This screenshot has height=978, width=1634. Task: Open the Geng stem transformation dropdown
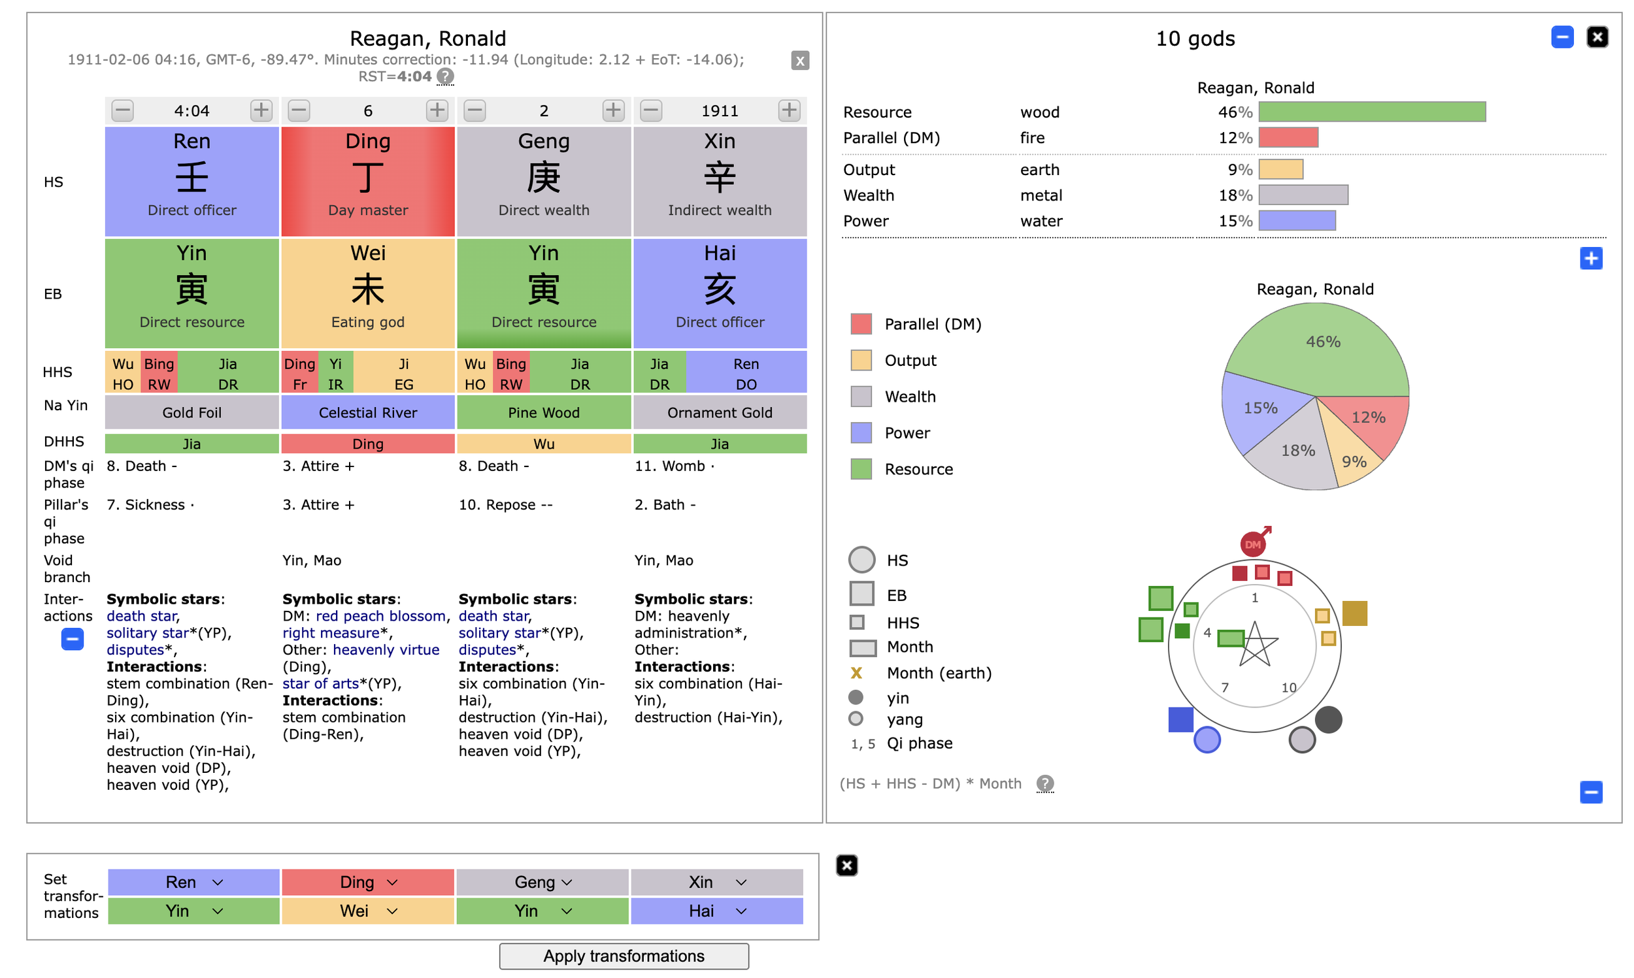click(542, 882)
